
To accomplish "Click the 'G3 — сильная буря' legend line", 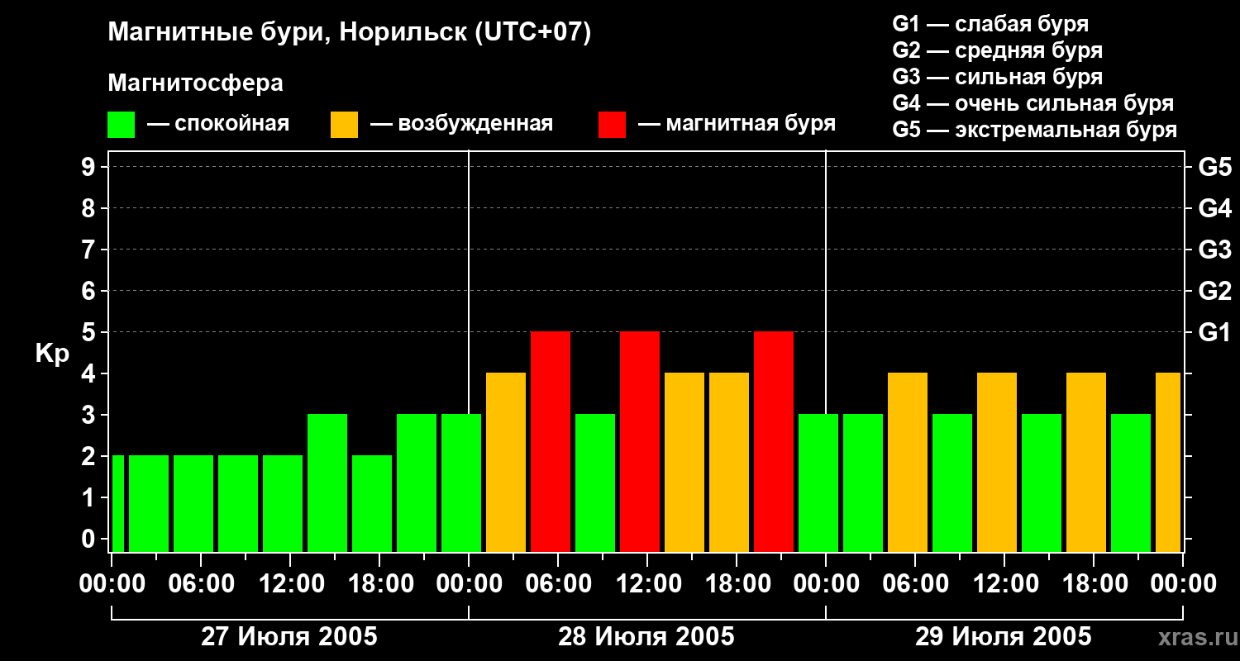I will pyautogui.click(x=998, y=77).
